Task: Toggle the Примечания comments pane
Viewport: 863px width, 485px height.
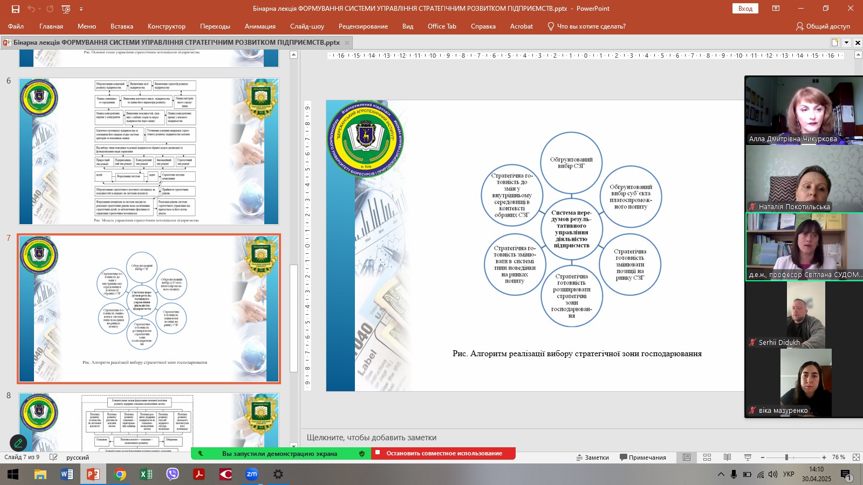Action: click(x=643, y=457)
